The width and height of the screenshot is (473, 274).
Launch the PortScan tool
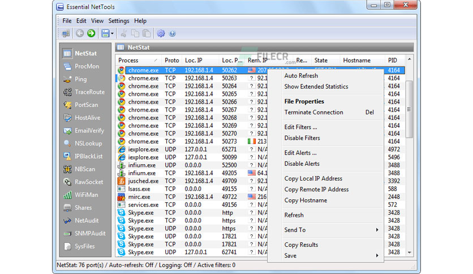tap(80, 105)
